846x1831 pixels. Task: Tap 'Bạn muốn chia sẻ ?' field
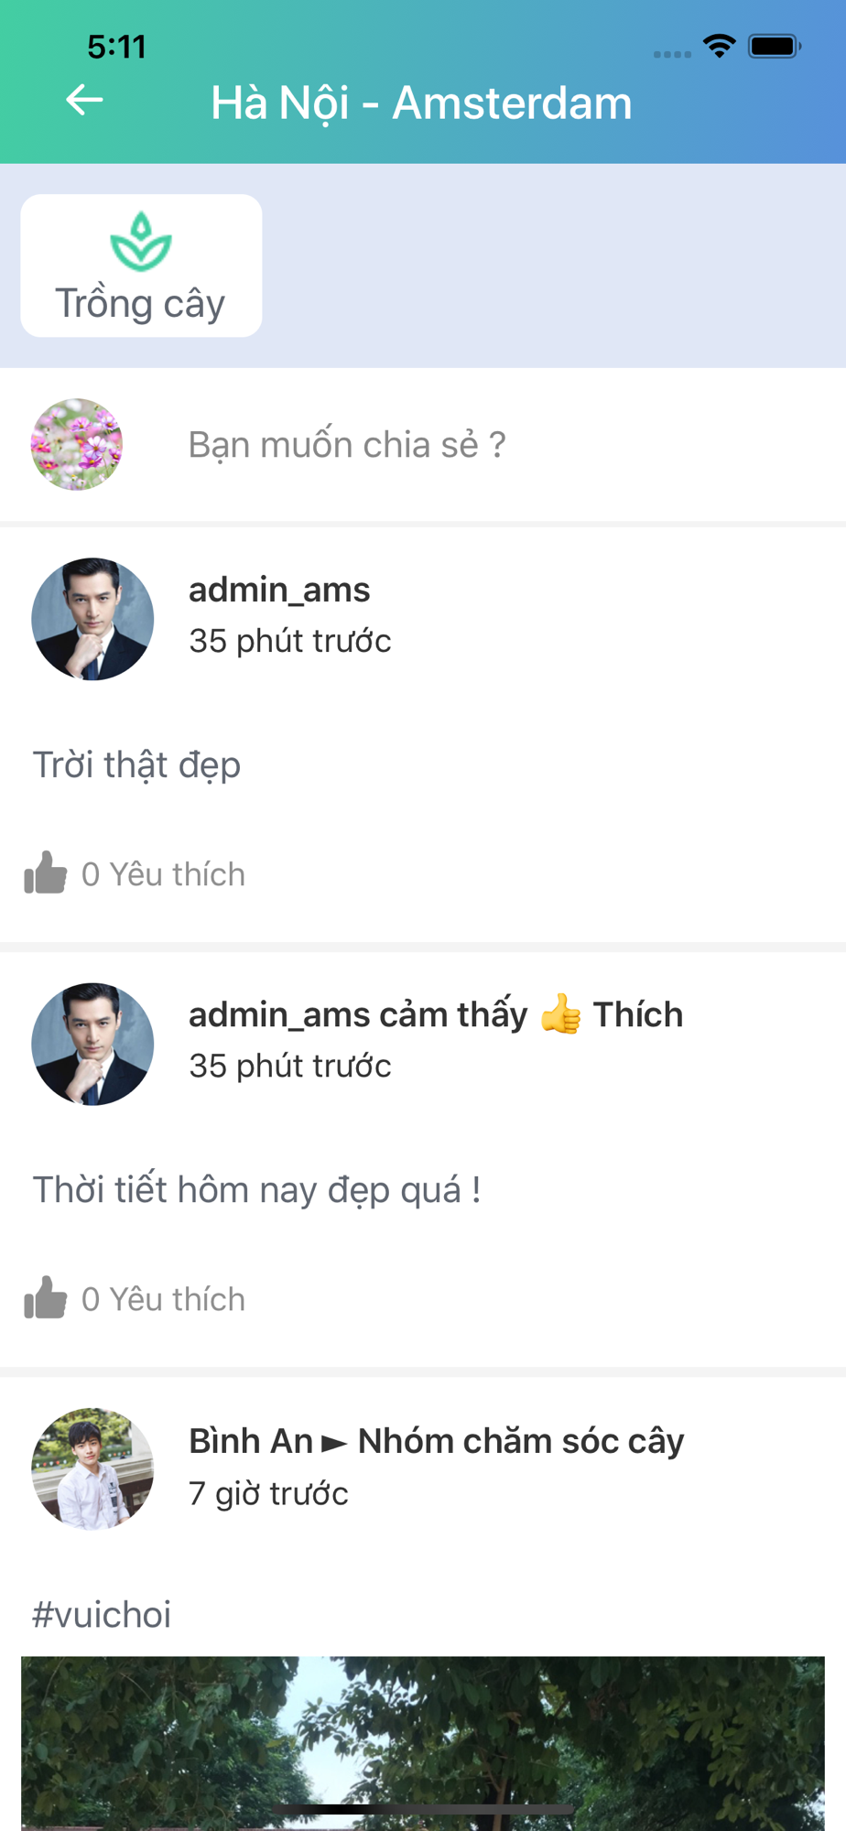[347, 444]
